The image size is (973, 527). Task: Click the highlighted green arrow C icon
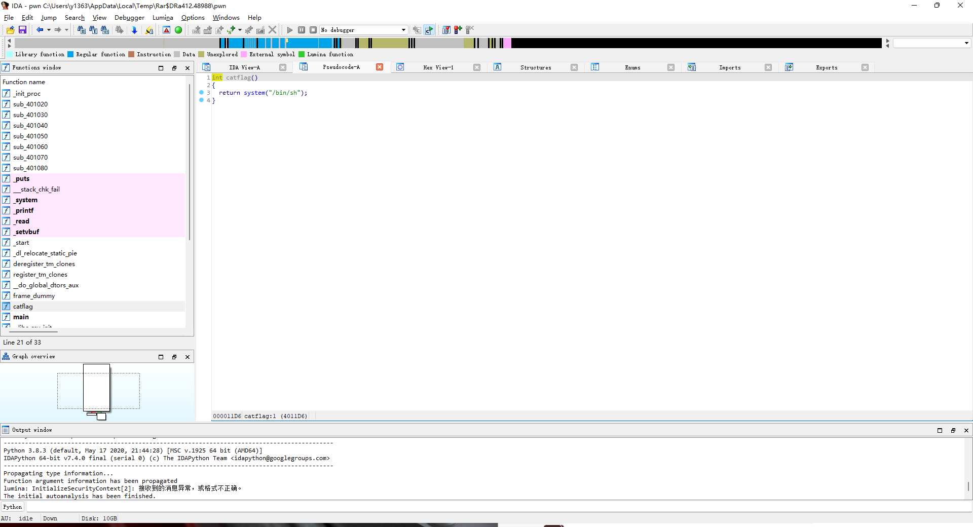point(429,30)
